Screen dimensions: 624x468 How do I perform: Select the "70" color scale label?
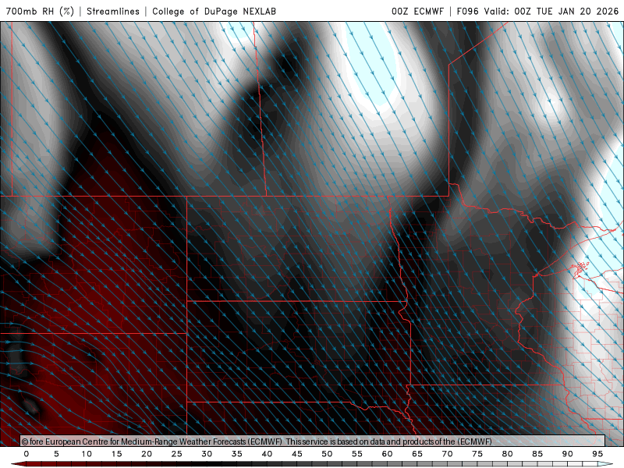click(x=447, y=454)
